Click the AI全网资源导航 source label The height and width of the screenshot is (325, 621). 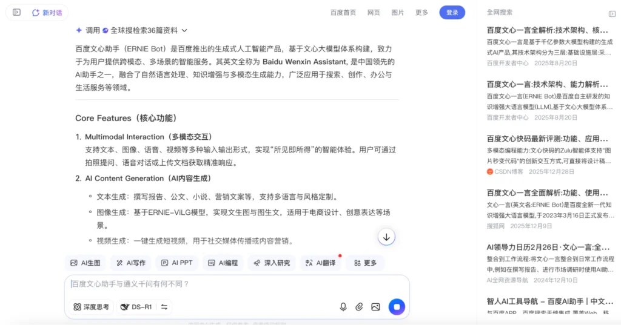click(x=508, y=280)
